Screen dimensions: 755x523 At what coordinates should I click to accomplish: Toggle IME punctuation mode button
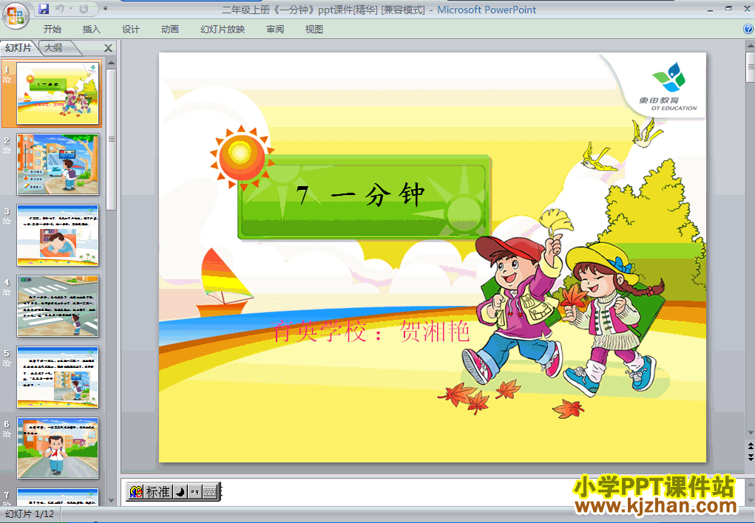(194, 492)
